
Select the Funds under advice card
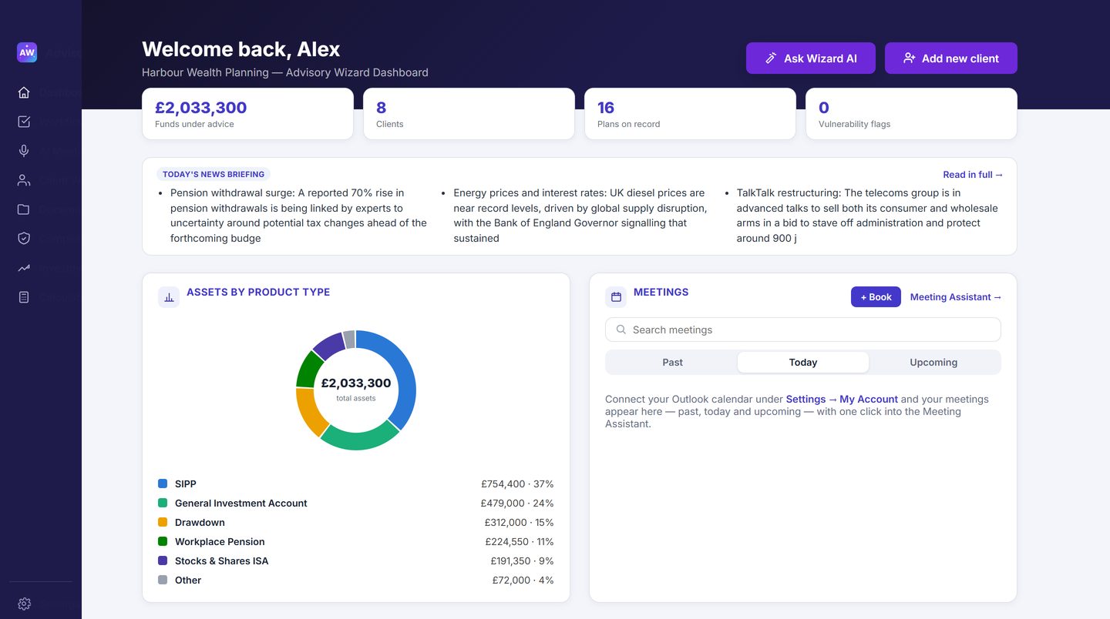click(247, 114)
